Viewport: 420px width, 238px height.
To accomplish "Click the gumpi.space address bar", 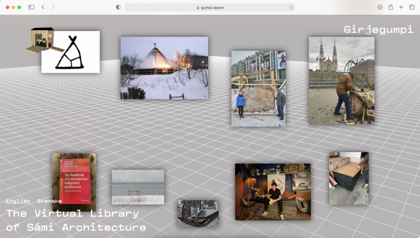I will pos(210,7).
